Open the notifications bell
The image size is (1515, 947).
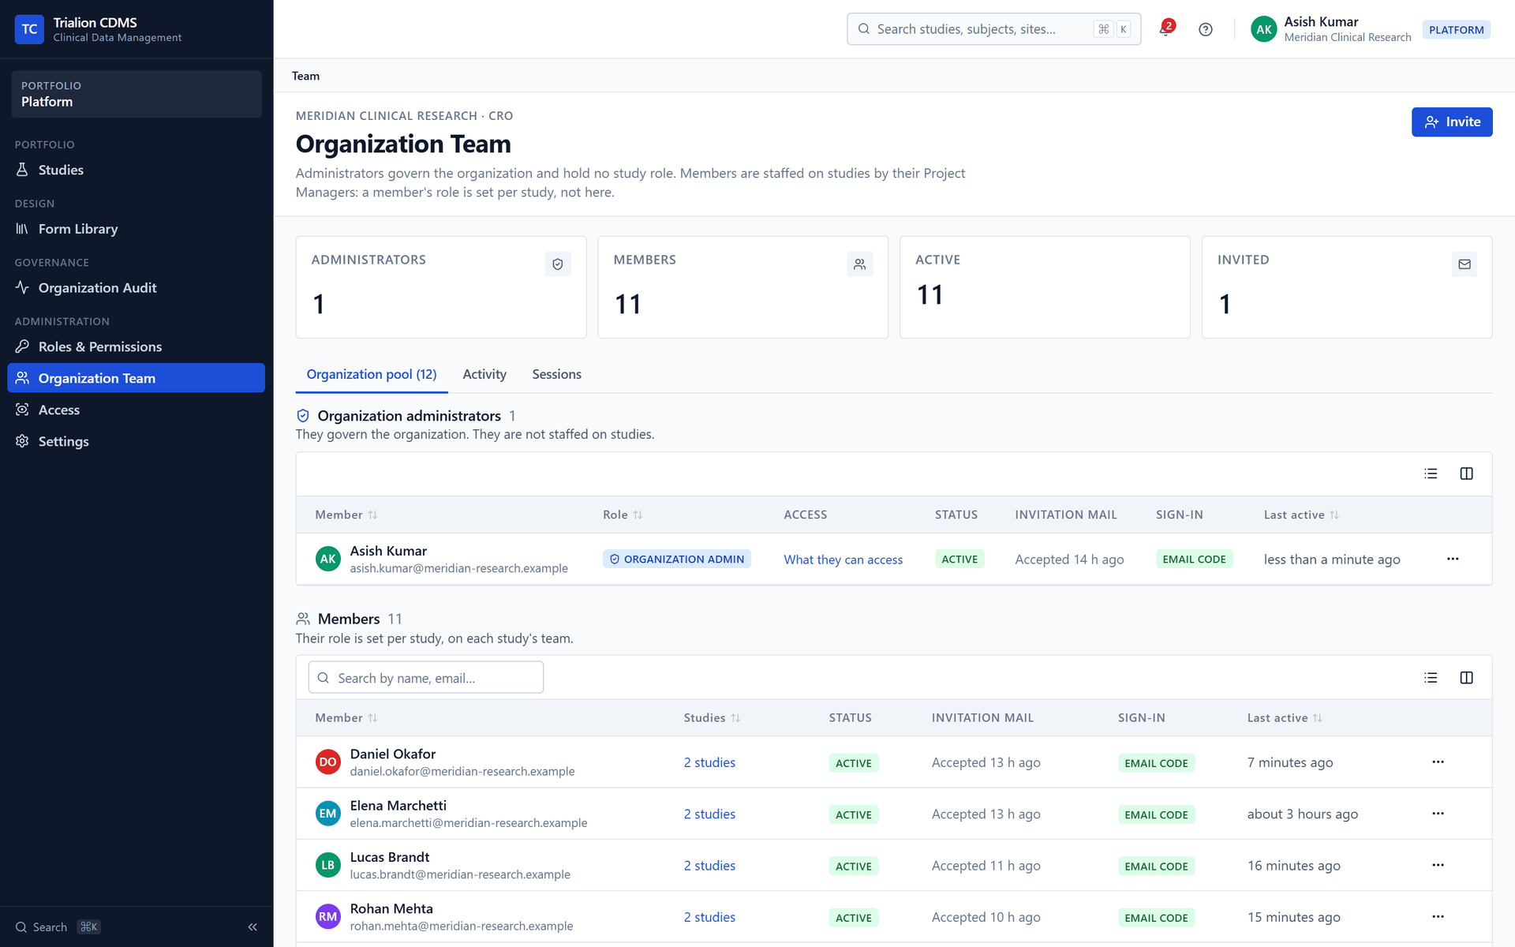point(1165,29)
